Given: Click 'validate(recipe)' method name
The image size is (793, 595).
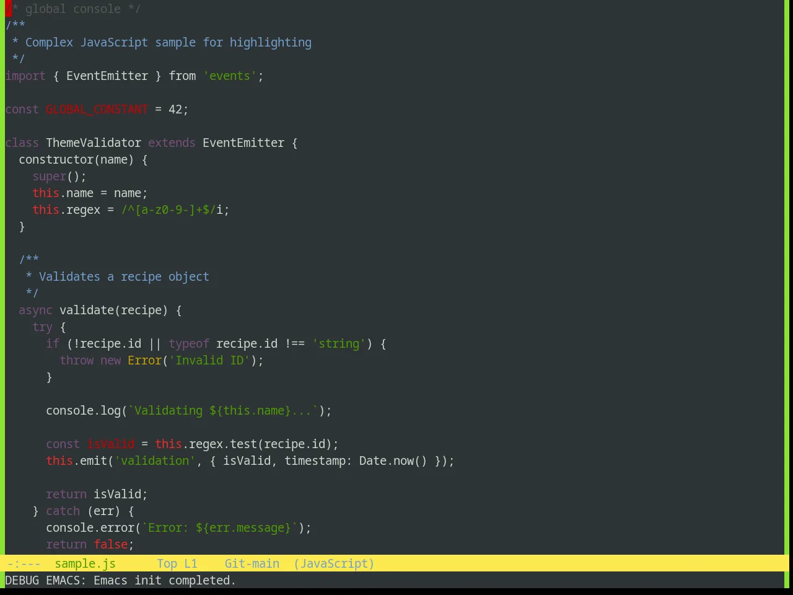Looking at the screenshot, I should pyautogui.click(x=113, y=310).
